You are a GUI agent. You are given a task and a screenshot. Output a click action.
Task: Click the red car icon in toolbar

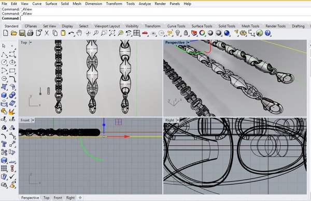click(x=145, y=33)
